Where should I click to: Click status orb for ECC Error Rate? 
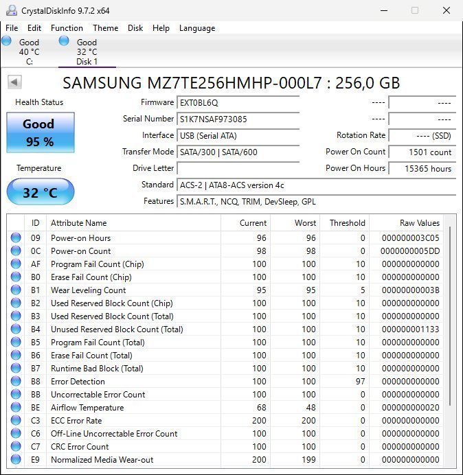16,420
